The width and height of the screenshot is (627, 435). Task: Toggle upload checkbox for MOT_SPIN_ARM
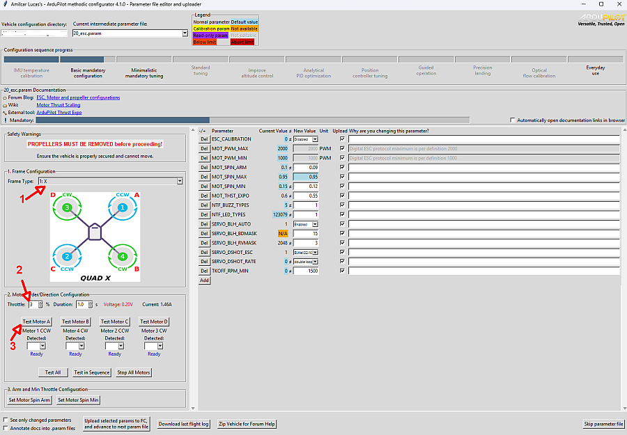(342, 167)
